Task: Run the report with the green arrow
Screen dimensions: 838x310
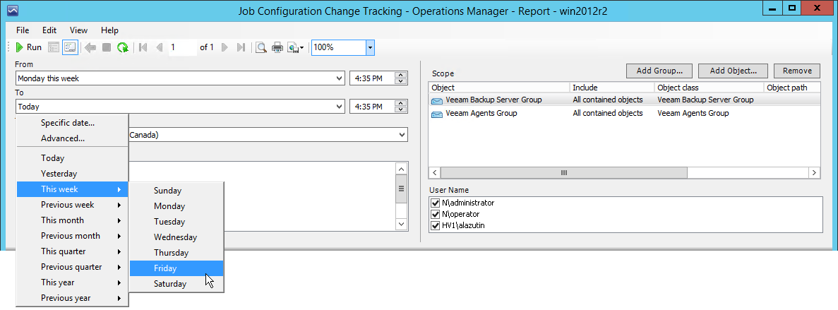Action: (x=28, y=47)
